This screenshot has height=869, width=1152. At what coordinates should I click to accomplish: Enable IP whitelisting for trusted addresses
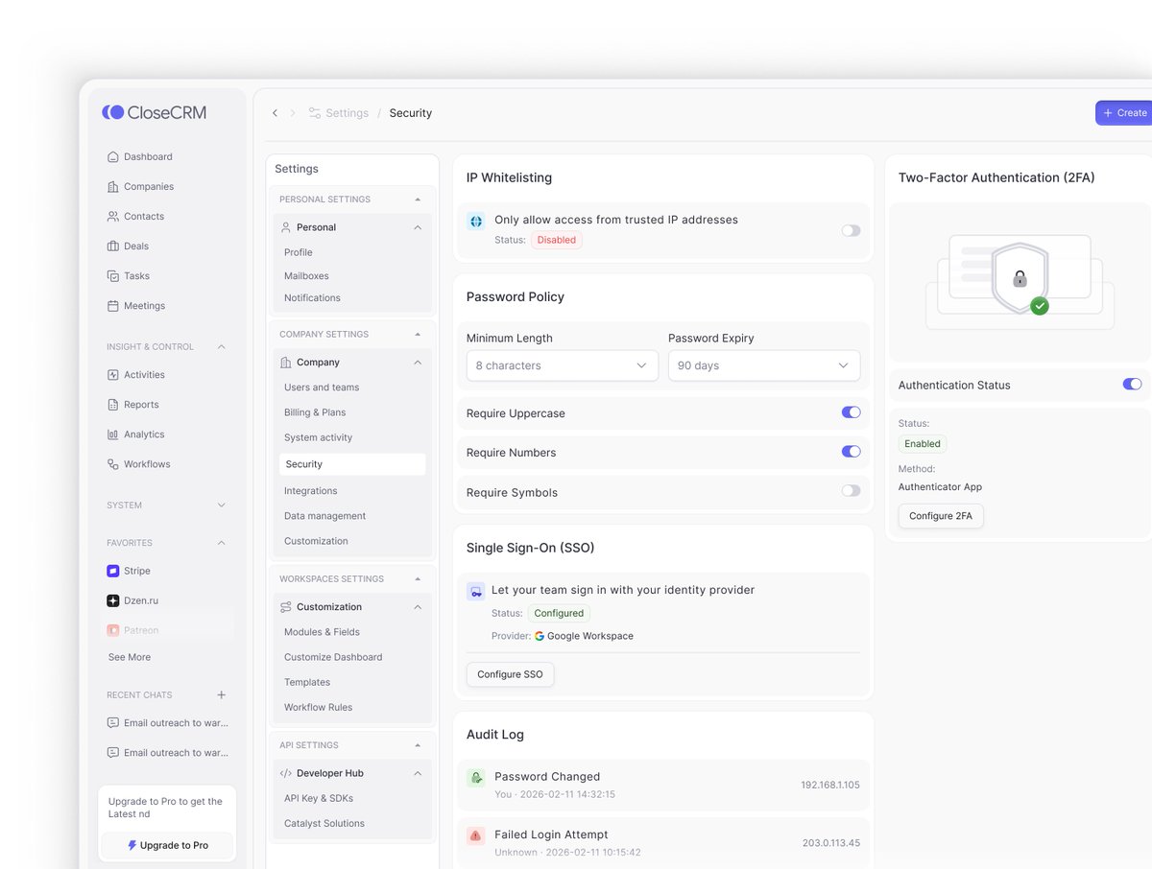(851, 230)
